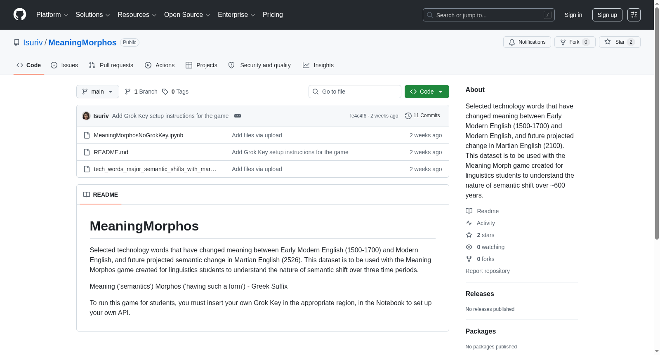
Task: Click the Sign in link
Action: [573, 15]
